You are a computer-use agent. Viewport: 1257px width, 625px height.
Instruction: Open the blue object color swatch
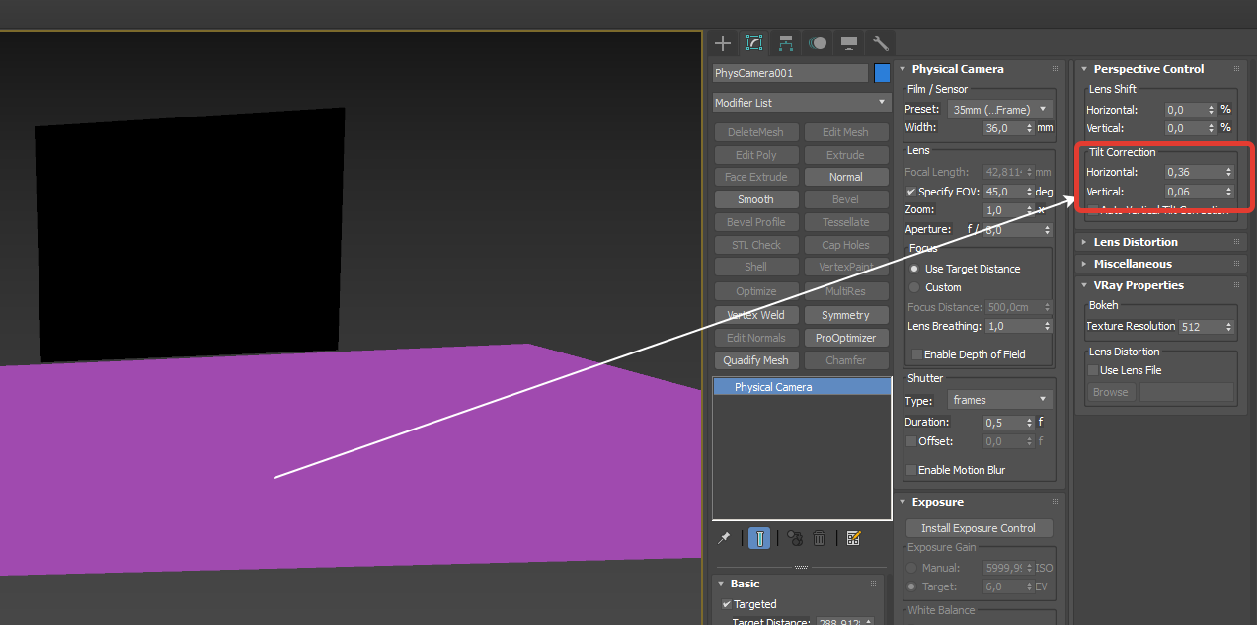[x=882, y=73]
